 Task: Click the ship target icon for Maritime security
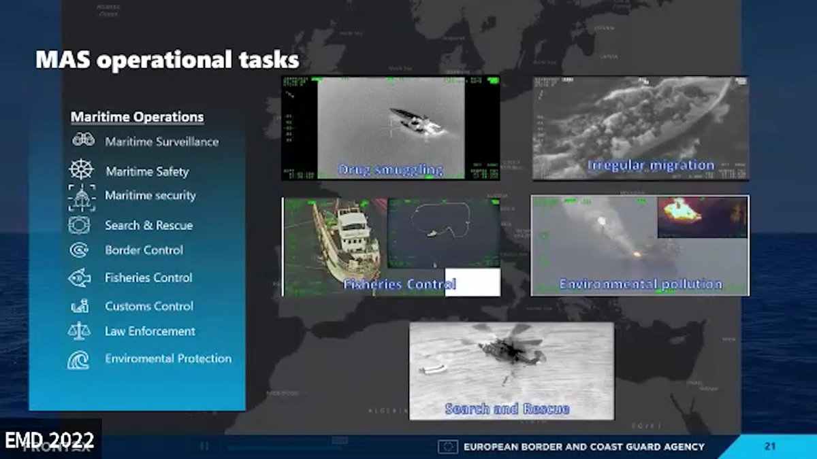(81, 197)
